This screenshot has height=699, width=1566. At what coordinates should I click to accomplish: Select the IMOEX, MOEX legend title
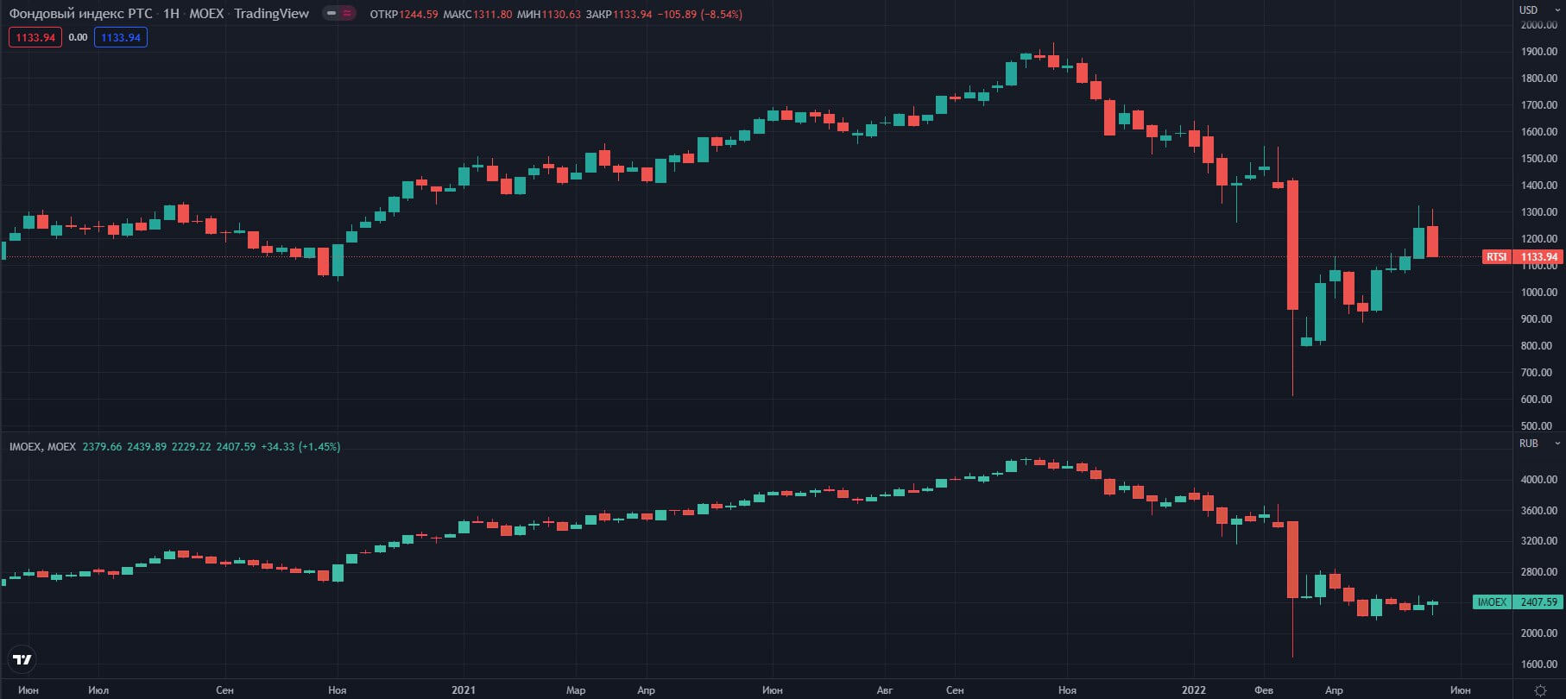click(x=42, y=447)
